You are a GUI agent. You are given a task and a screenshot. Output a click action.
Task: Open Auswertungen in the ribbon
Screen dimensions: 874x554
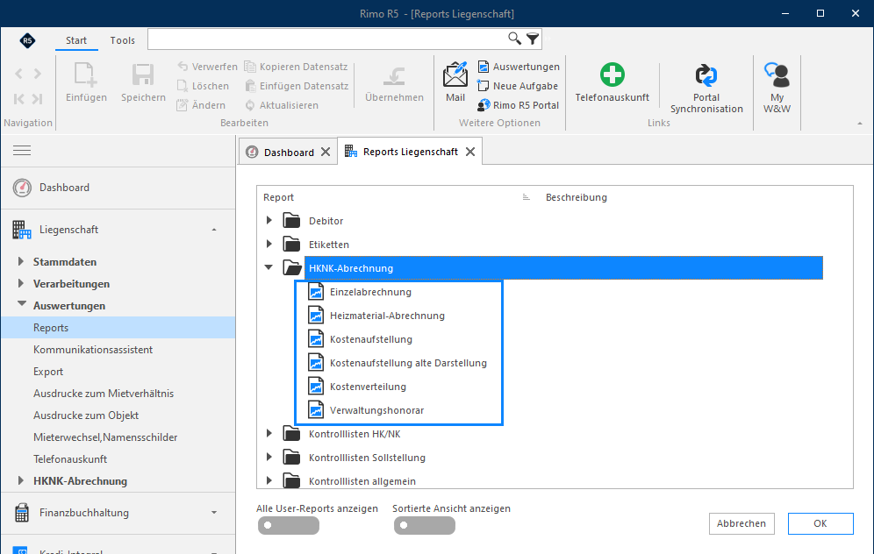point(519,67)
